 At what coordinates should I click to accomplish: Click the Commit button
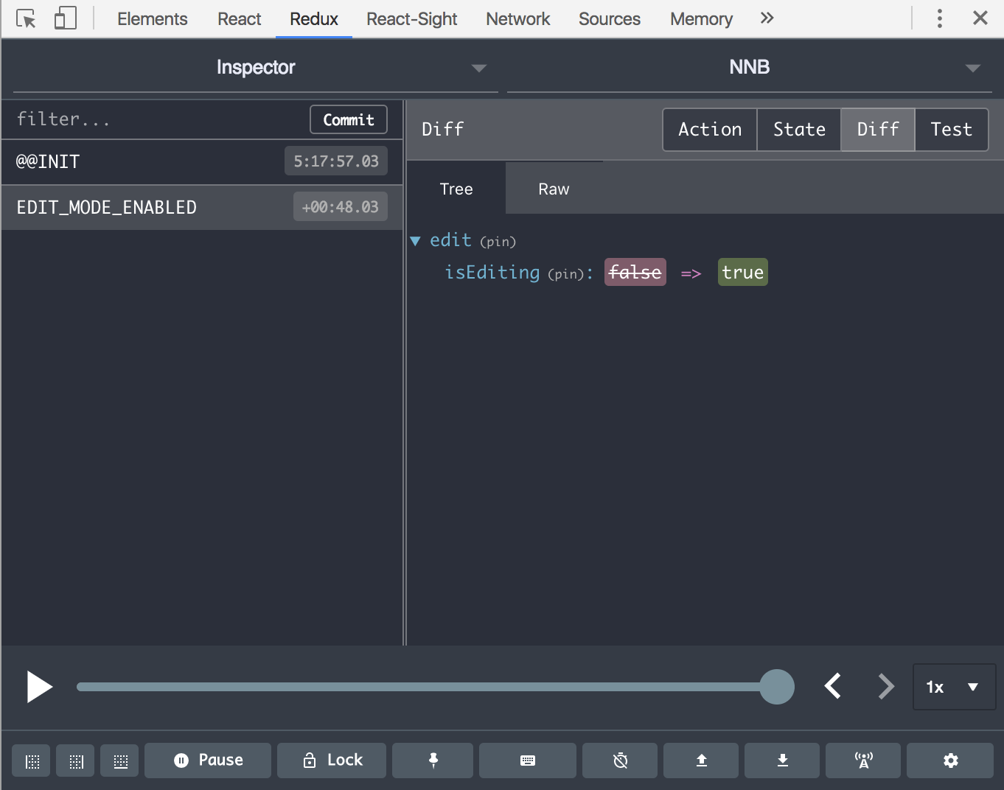349,119
